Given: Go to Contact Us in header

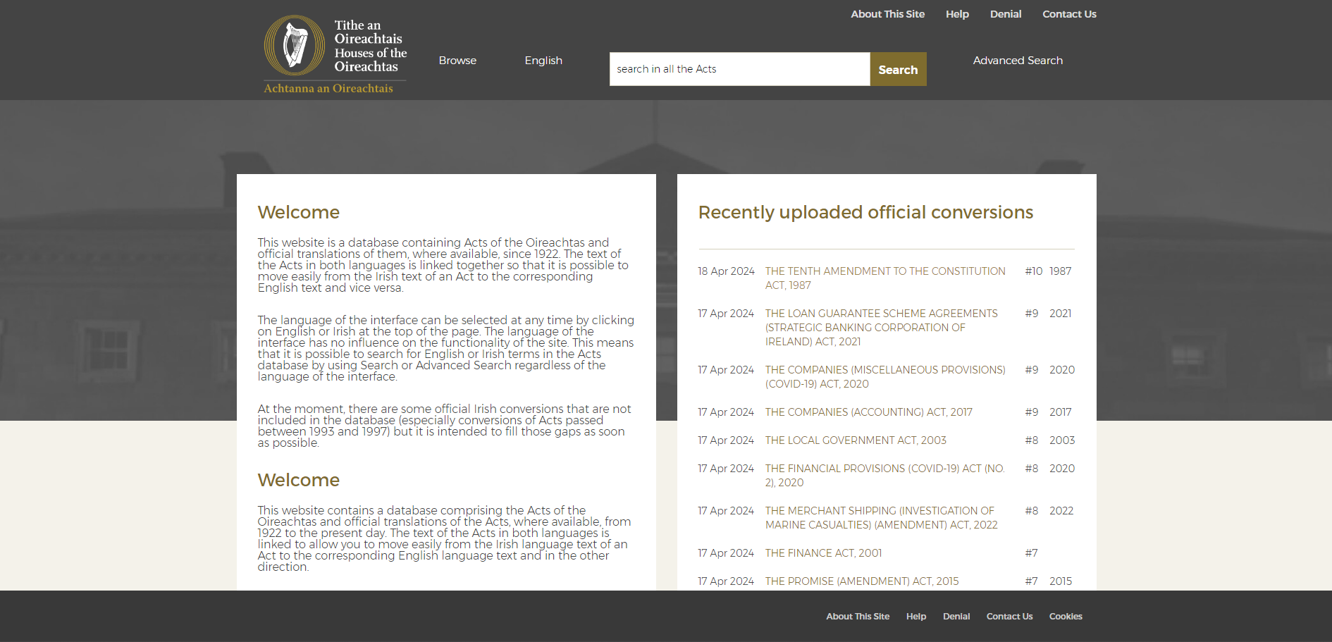Looking at the screenshot, I should 1069,14.
